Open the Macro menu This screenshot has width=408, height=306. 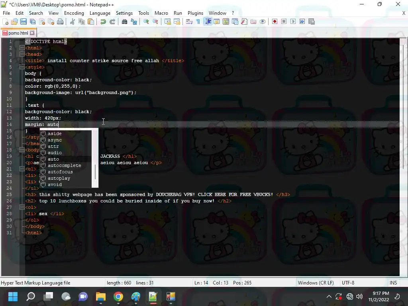click(161, 13)
